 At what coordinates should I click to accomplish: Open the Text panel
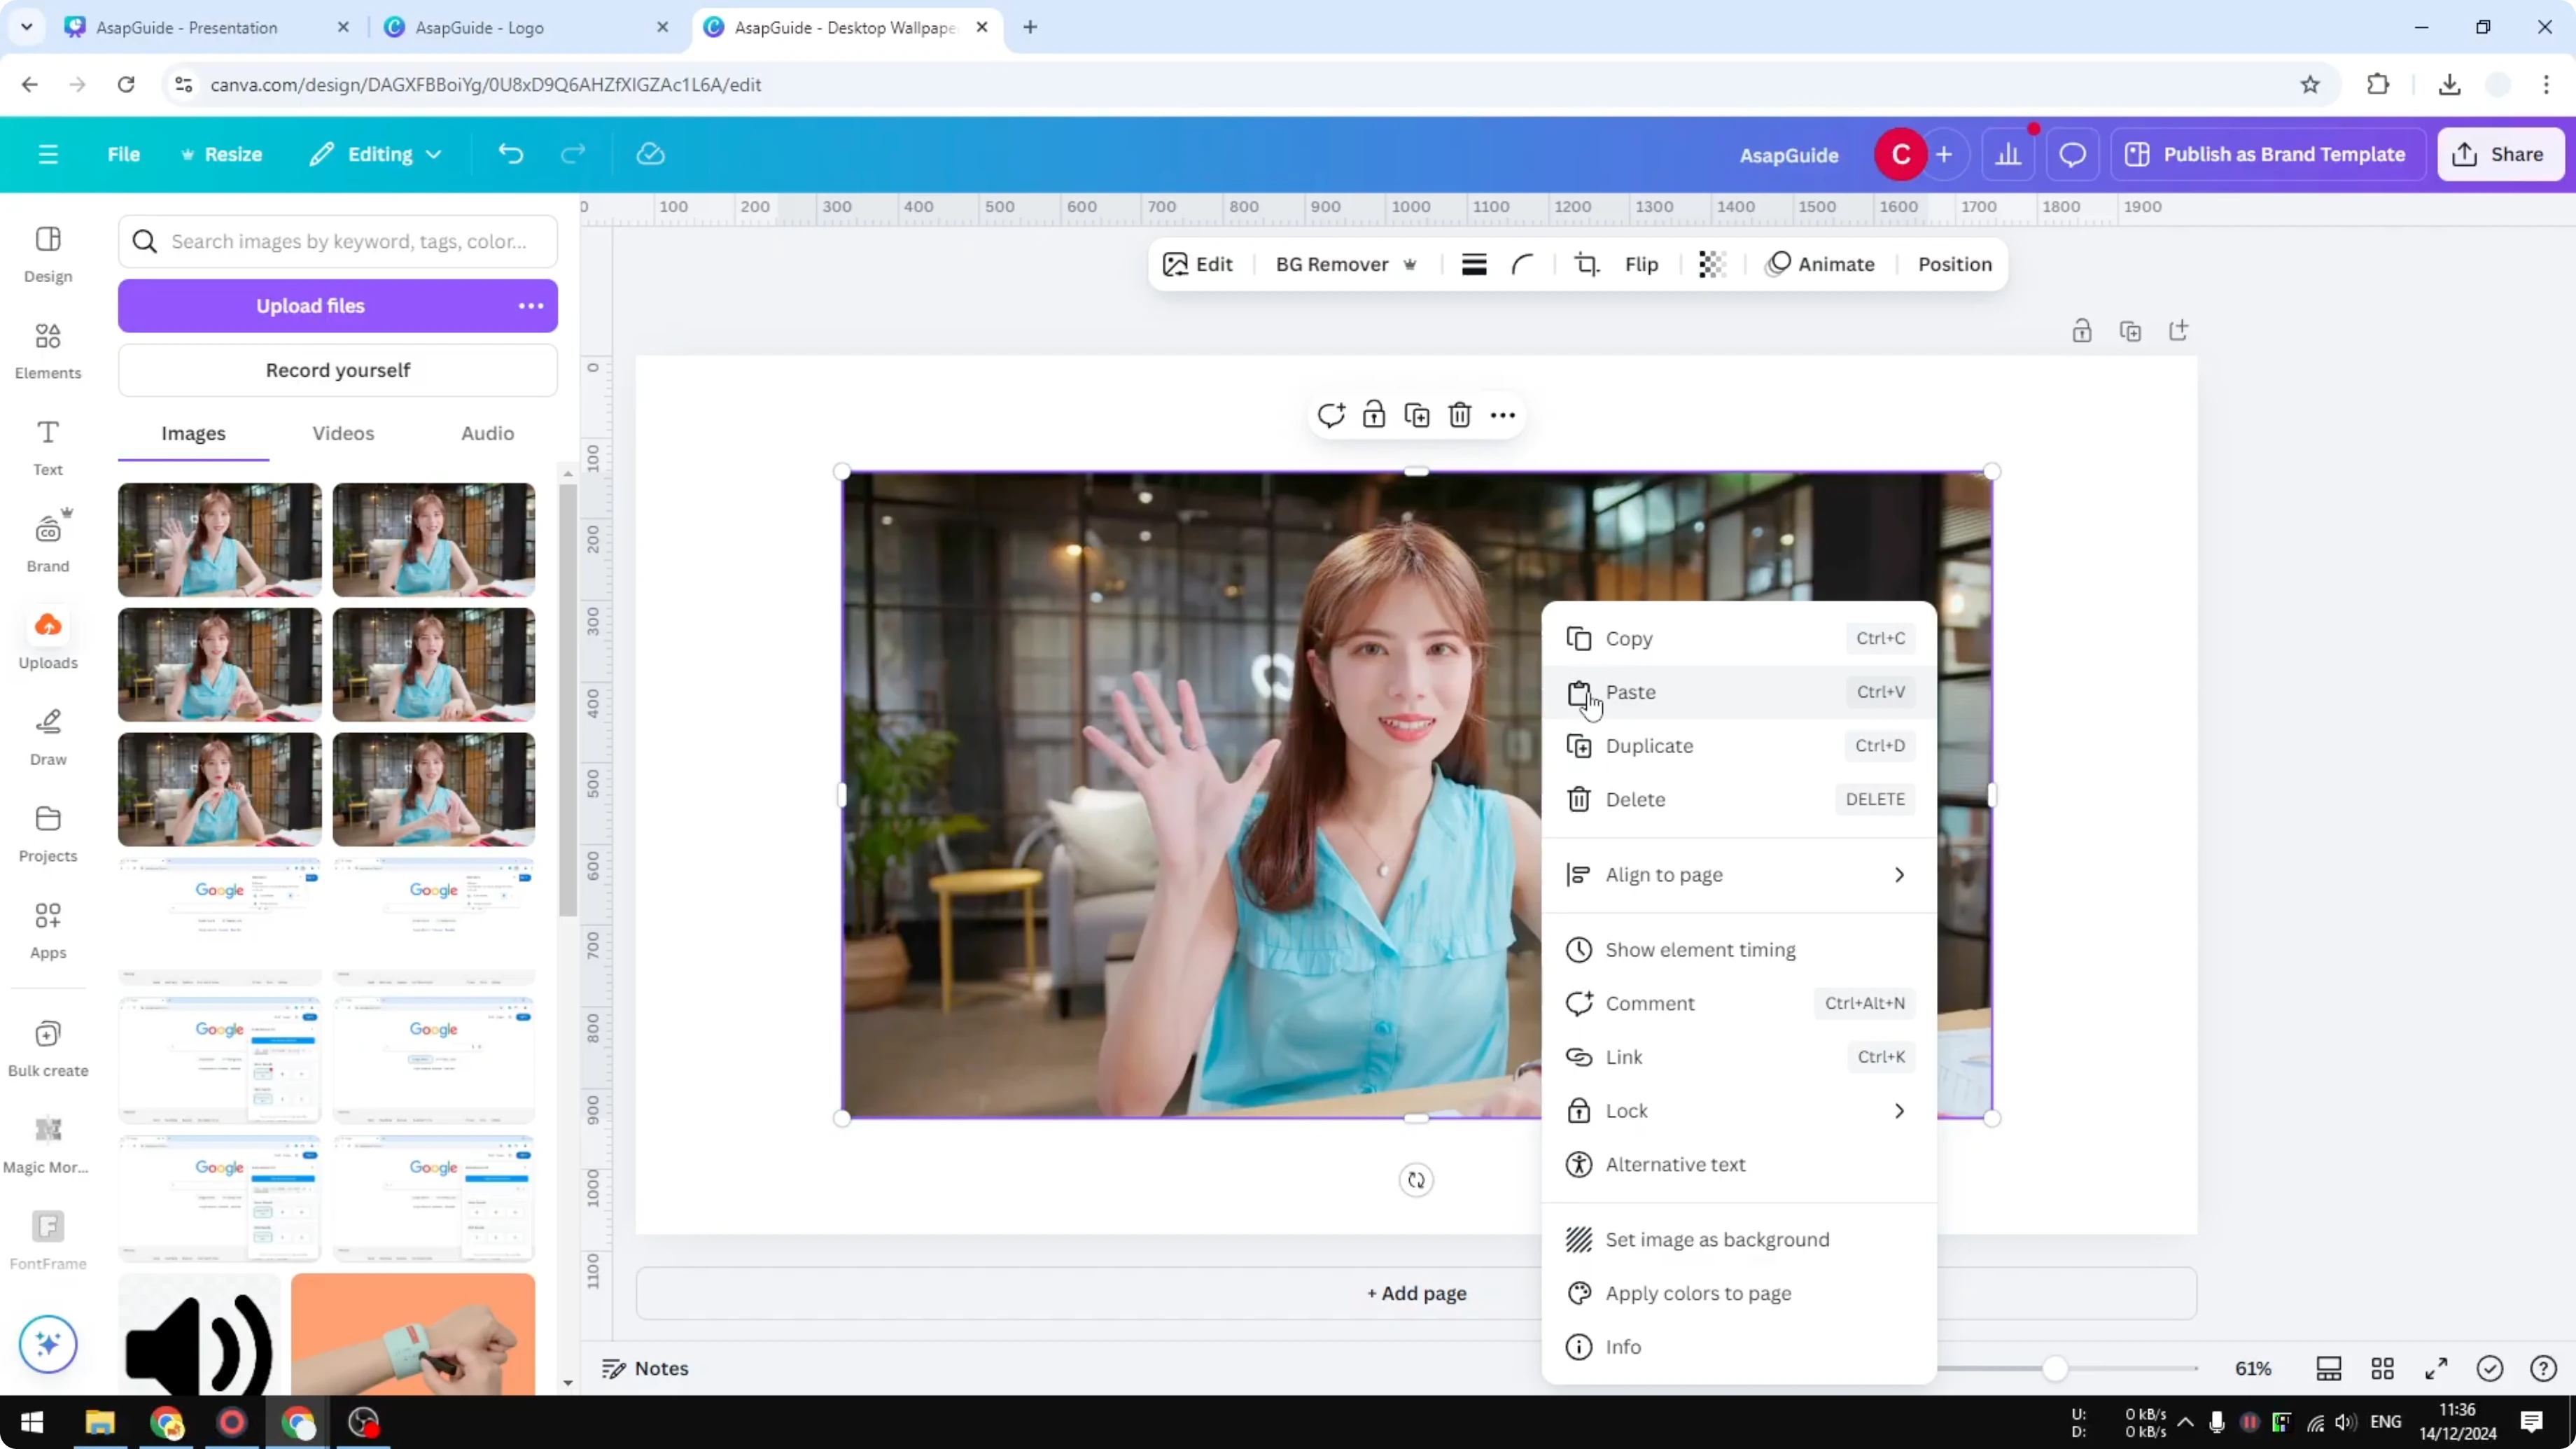[47, 446]
